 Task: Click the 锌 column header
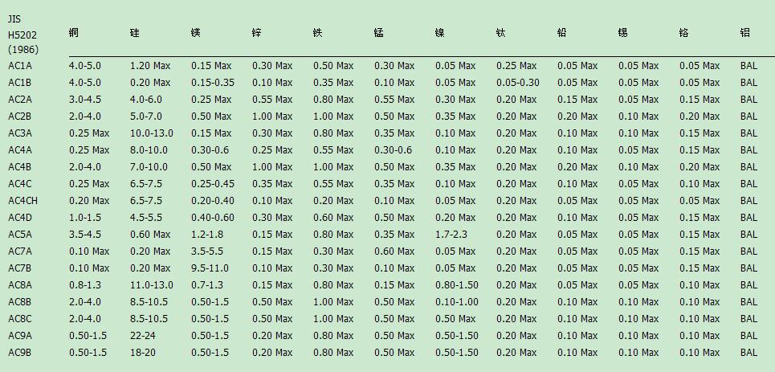point(256,33)
